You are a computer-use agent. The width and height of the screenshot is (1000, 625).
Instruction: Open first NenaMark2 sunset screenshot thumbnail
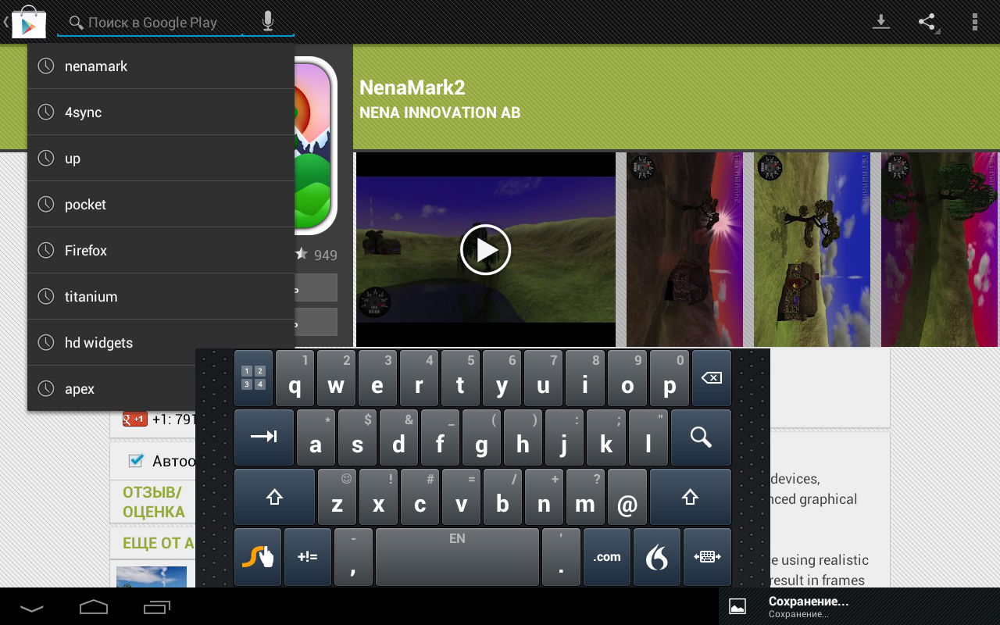(684, 249)
